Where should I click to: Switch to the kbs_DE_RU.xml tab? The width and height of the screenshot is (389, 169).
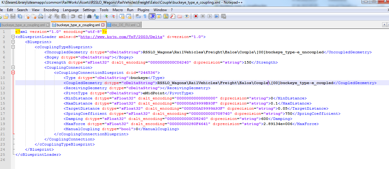[123, 25]
